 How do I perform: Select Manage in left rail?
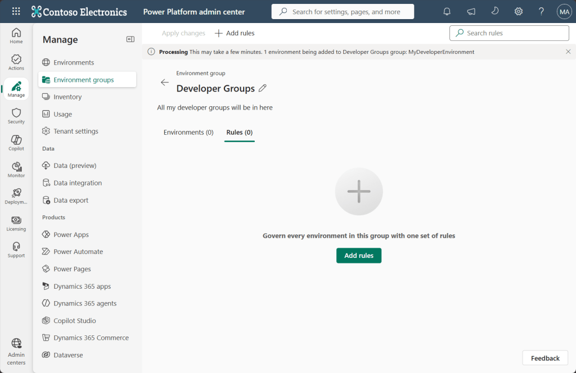point(16,89)
